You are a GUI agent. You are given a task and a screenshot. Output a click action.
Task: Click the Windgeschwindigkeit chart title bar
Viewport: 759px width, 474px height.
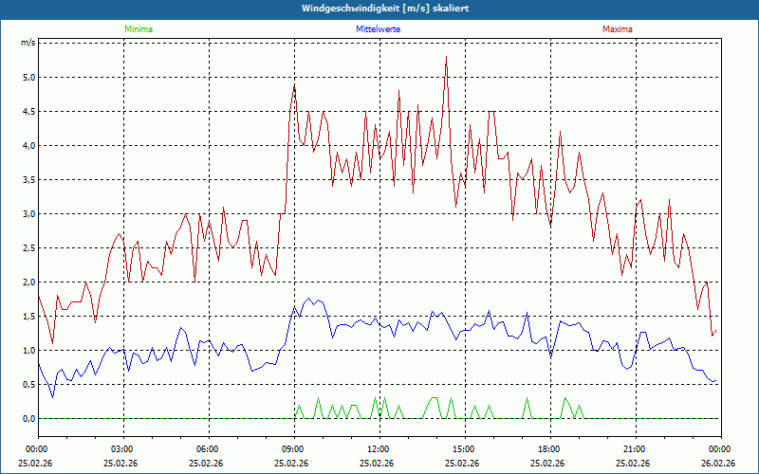coord(379,9)
